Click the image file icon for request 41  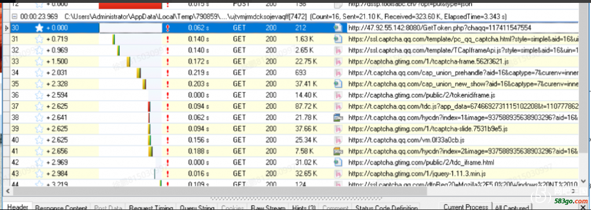[338, 151]
